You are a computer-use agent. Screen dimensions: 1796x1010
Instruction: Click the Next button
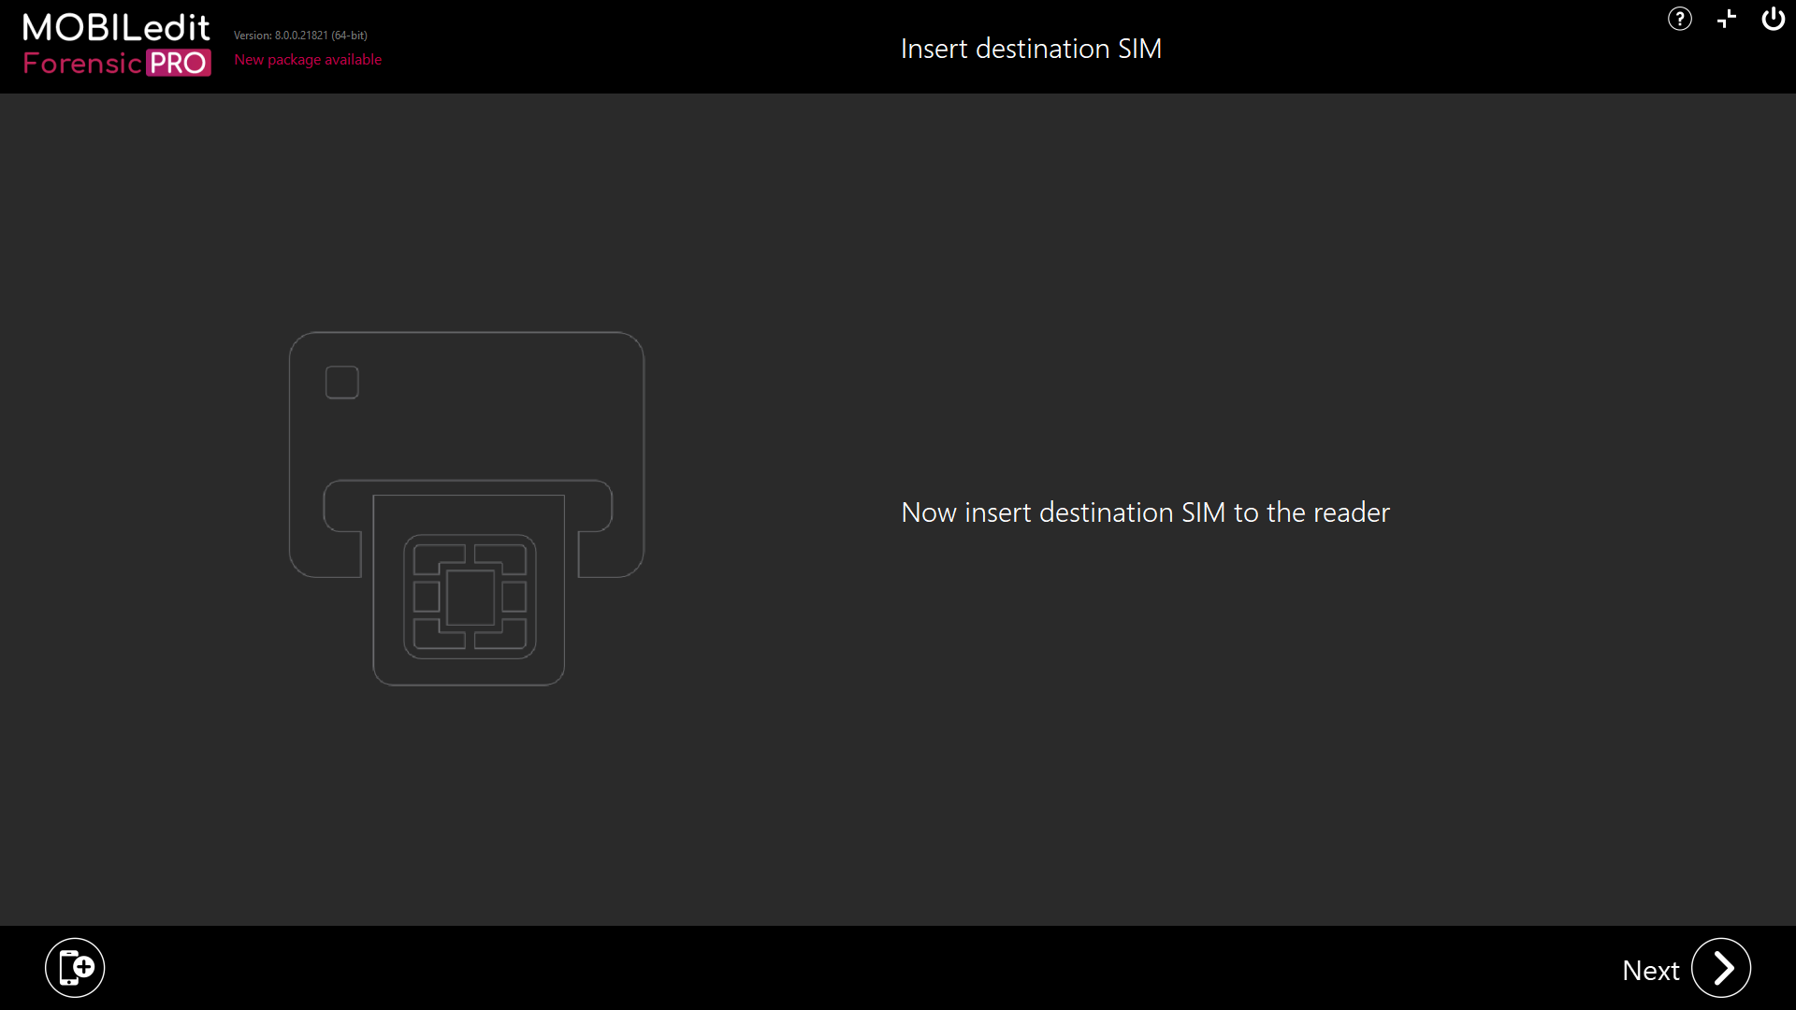(x=1684, y=969)
